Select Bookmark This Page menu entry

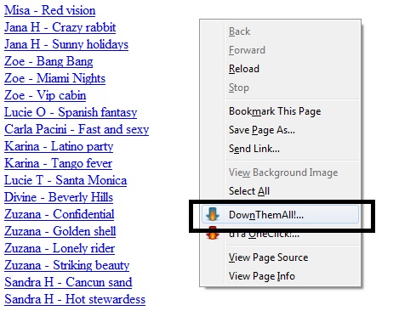point(275,111)
